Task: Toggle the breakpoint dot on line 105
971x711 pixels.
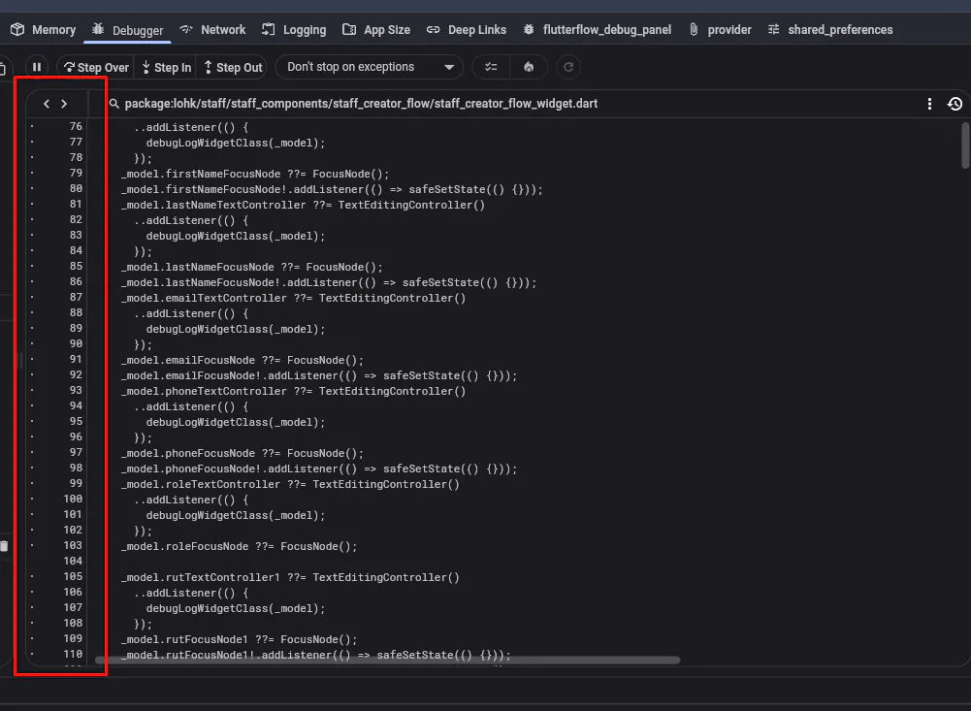Action: [x=32, y=576]
